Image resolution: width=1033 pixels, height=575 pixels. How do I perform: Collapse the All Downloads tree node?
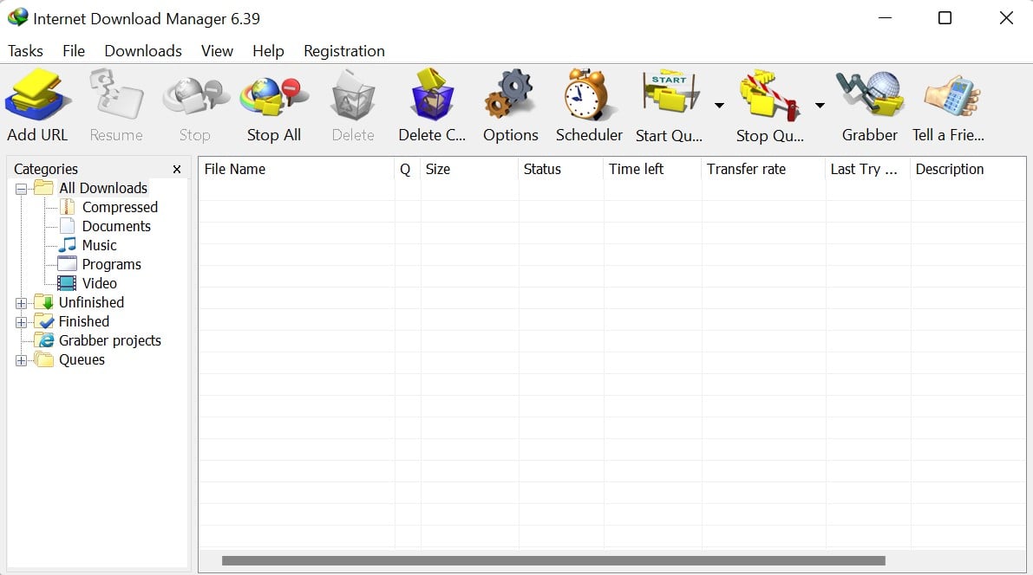pyautogui.click(x=21, y=190)
